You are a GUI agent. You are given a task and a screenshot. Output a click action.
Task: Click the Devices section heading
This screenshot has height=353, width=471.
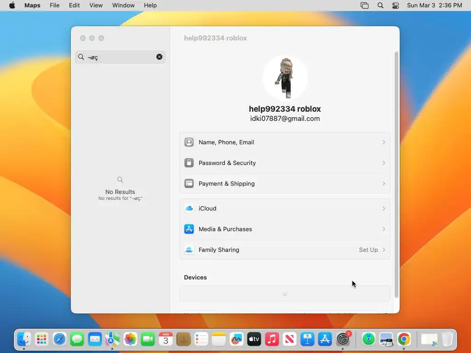coord(195,277)
